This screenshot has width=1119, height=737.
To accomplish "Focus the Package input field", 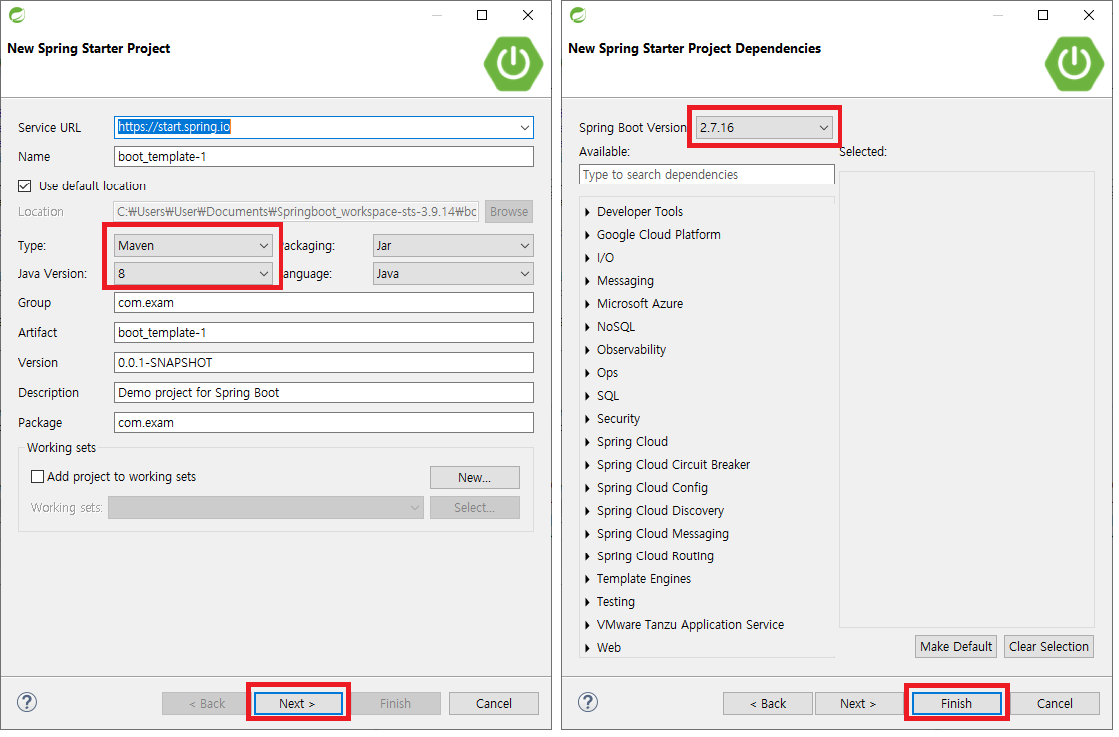I will (325, 425).
